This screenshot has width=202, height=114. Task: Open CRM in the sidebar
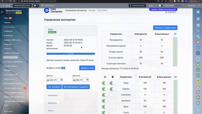pyautogui.click(x=6, y=18)
